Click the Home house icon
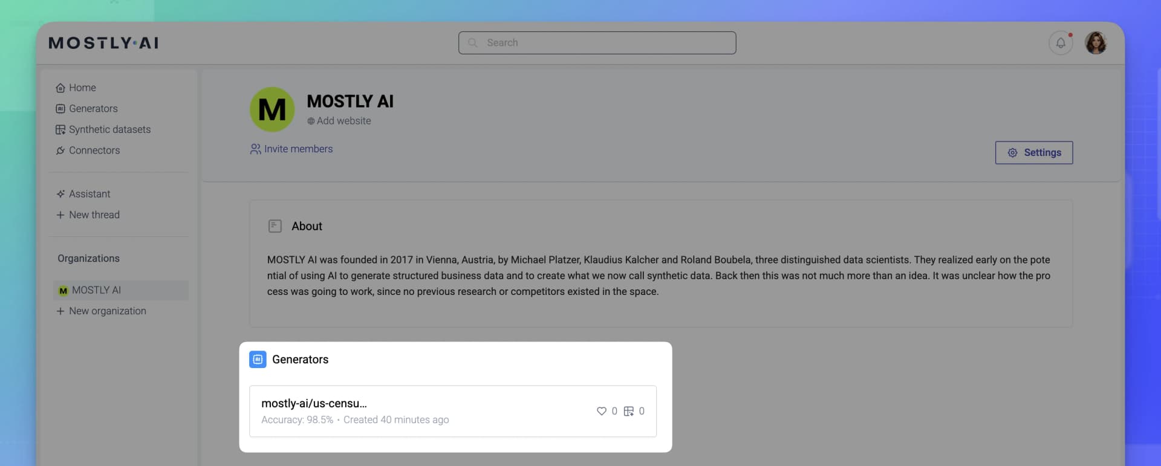1161x466 pixels. 60,88
